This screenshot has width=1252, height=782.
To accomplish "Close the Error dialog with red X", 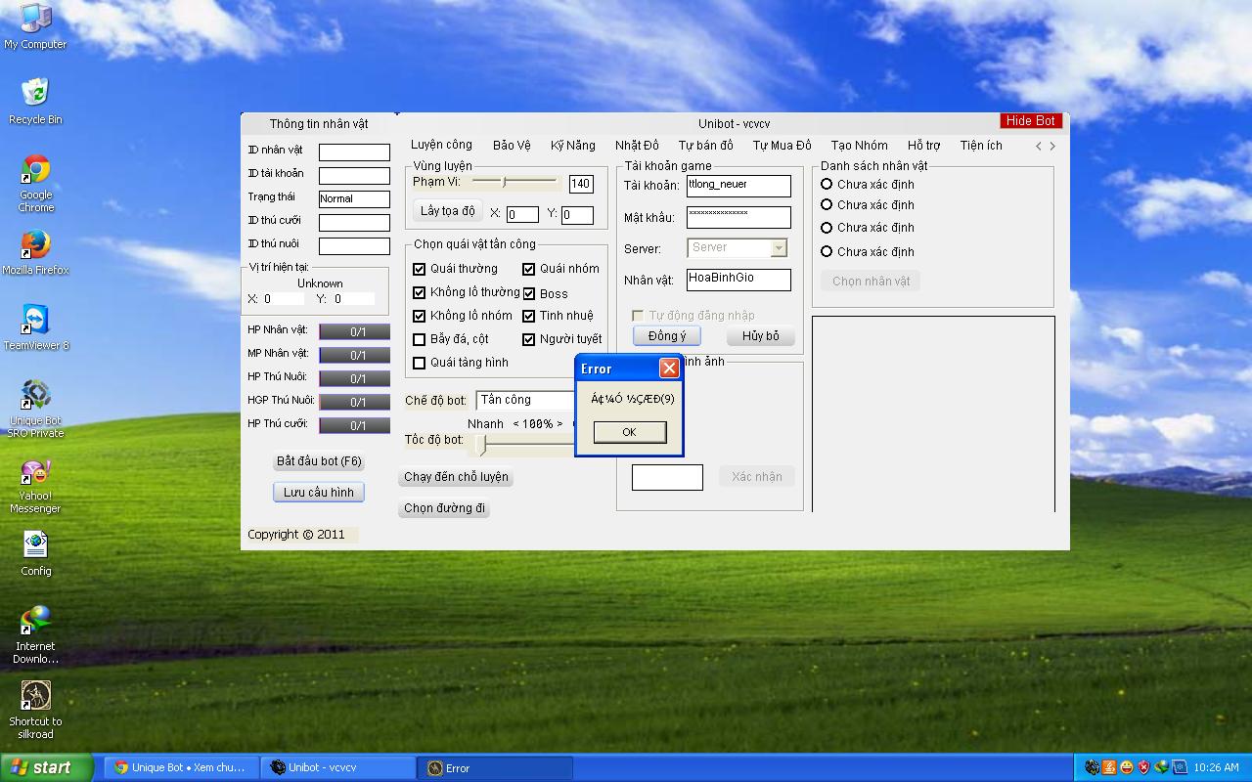I will 669,368.
